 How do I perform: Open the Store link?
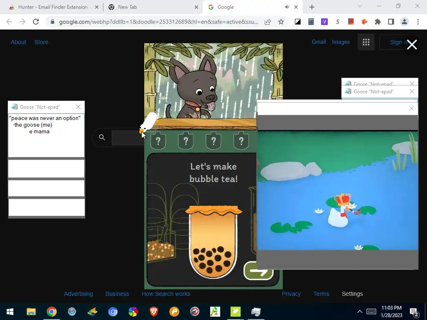pos(41,42)
